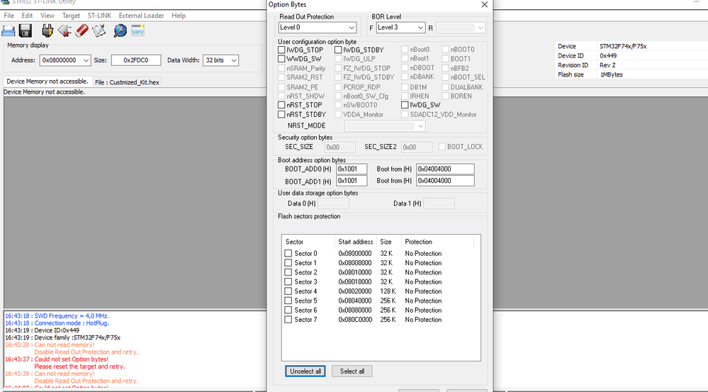Open the External Loader menu
Image resolution: width=708 pixels, height=392 pixels.
pos(141,16)
